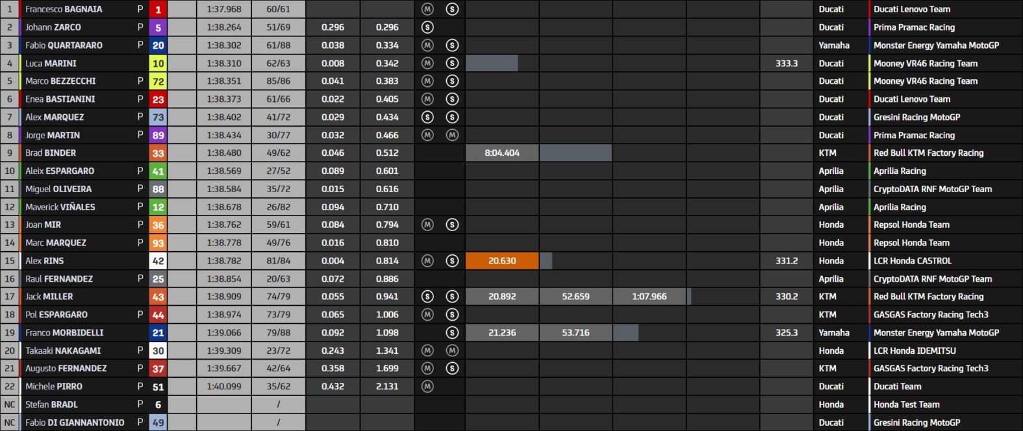
Task: Click the S tyre icon in Zarco's row
Action: click(427, 27)
